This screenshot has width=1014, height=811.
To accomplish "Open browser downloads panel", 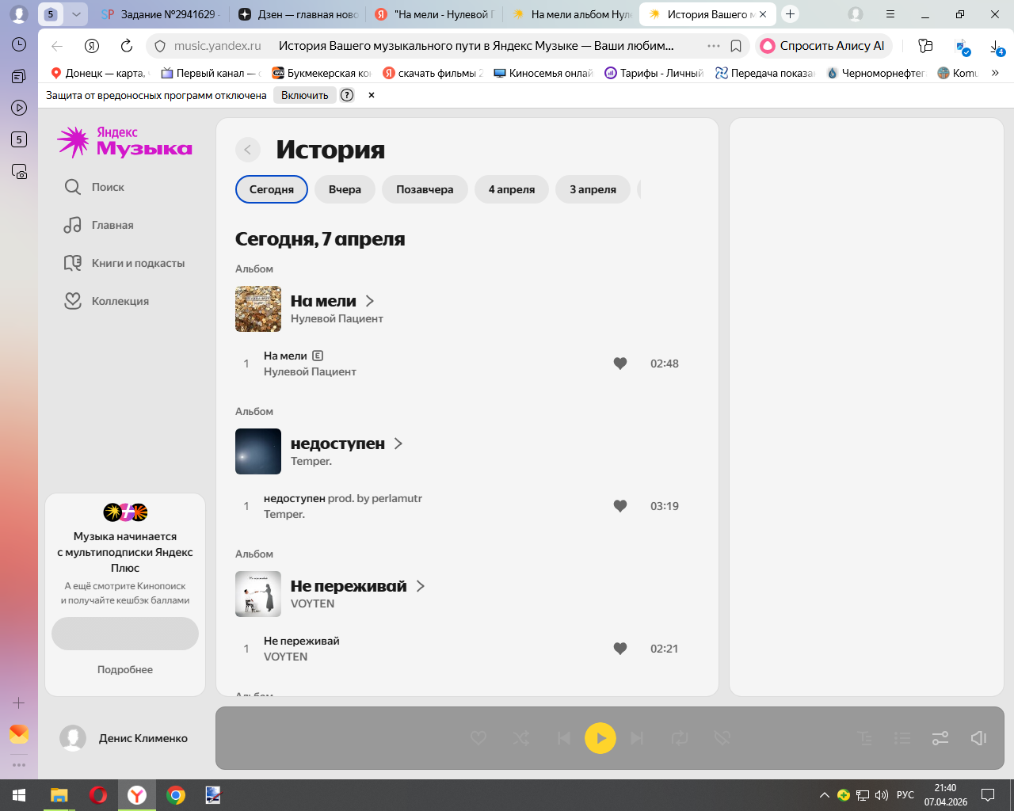I will [x=997, y=46].
